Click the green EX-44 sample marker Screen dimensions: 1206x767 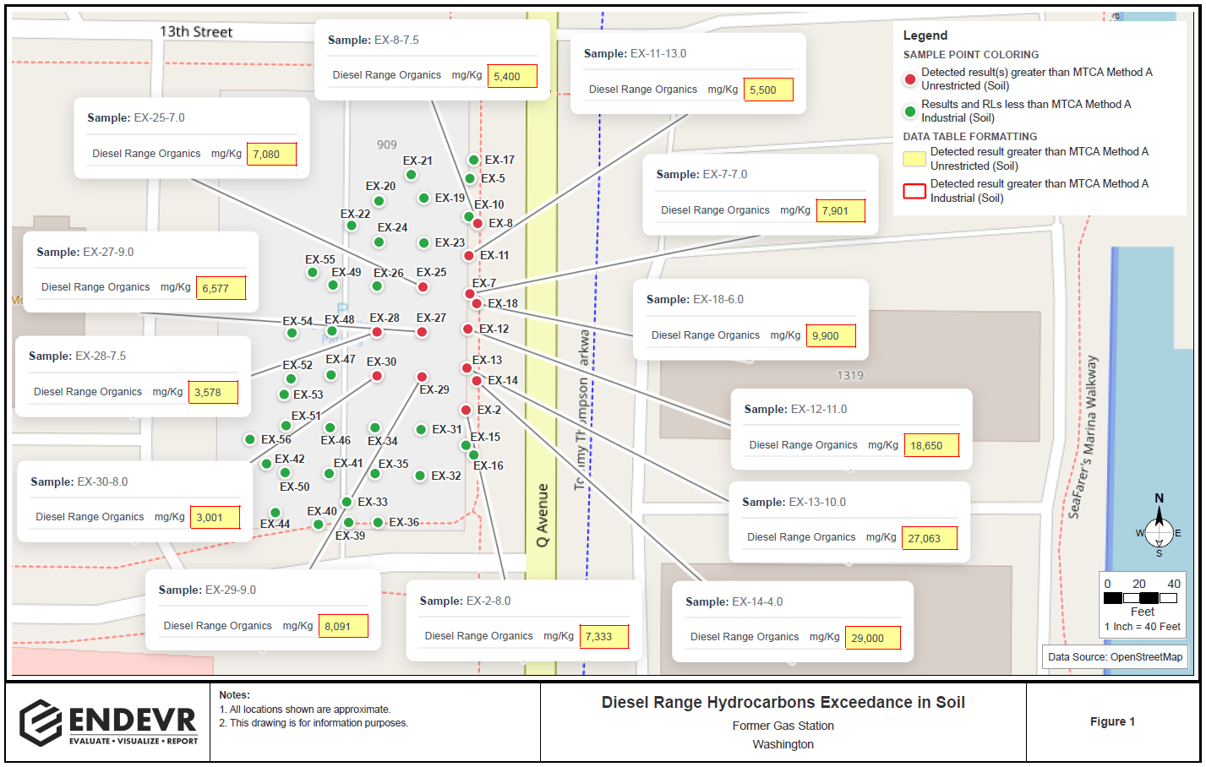pyautogui.click(x=274, y=513)
